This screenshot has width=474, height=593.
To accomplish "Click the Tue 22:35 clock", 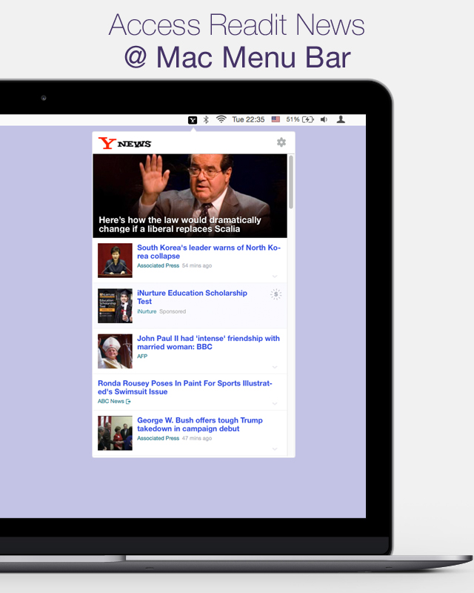I will (x=248, y=119).
